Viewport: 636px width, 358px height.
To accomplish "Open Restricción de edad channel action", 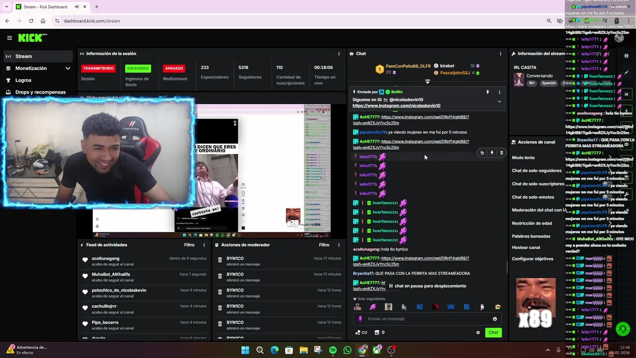I will 532,223.
